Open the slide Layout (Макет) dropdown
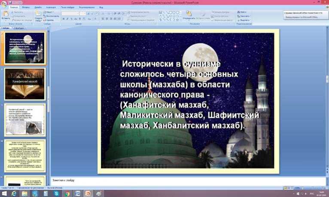Screen dimensions: 329x197 pos(49,12)
